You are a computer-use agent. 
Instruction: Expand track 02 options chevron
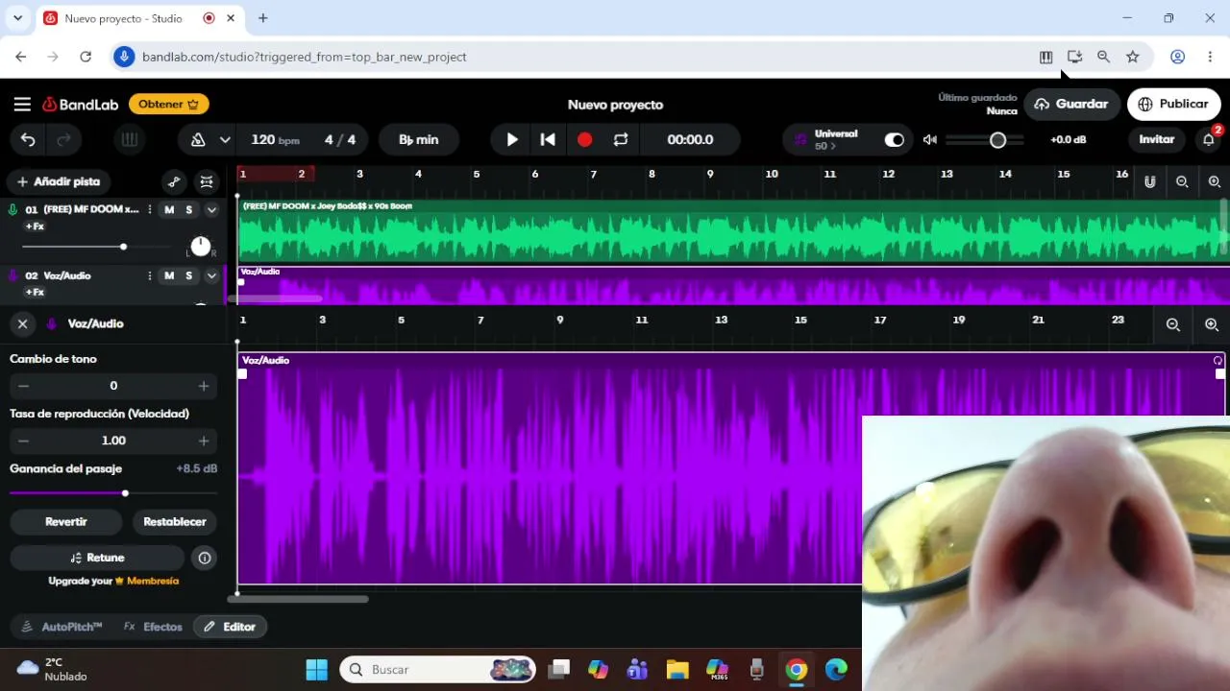coord(211,276)
